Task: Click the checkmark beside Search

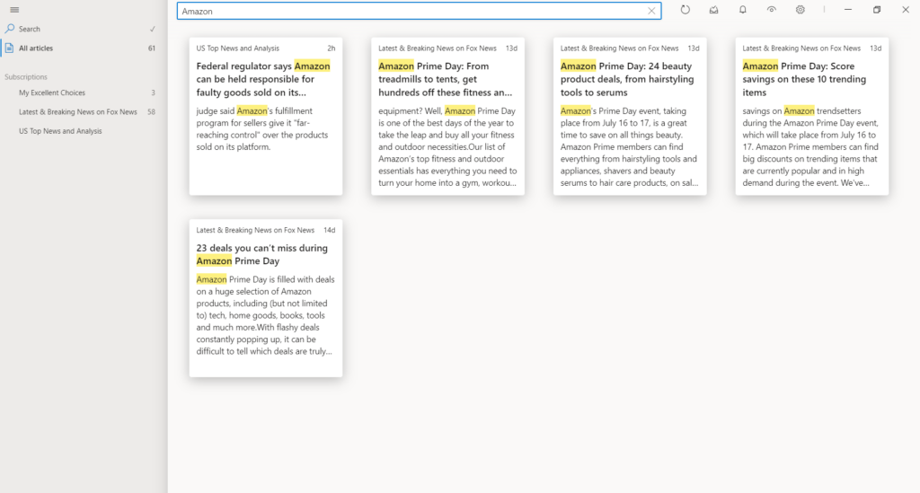Action: [x=153, y=29]
